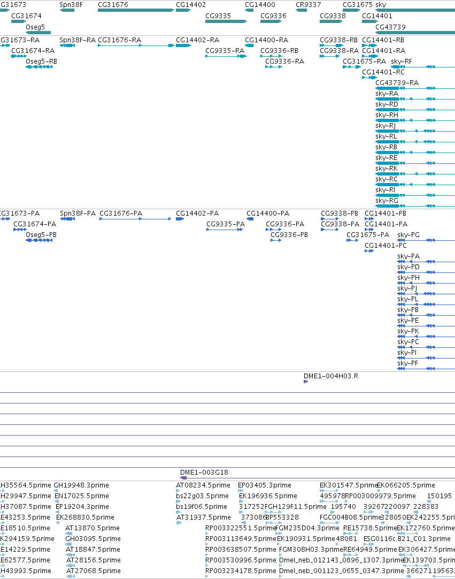Select the GH03095.5prime EST label
The width and height of the screenshot is (455, 579).
93,539
